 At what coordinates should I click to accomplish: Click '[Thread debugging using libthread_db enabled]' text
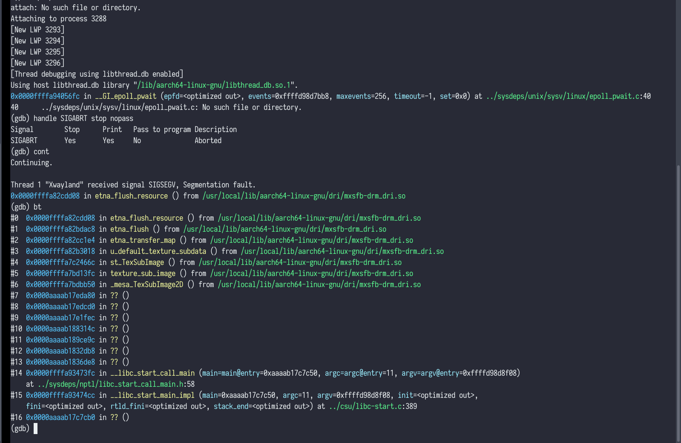(97, 74)
